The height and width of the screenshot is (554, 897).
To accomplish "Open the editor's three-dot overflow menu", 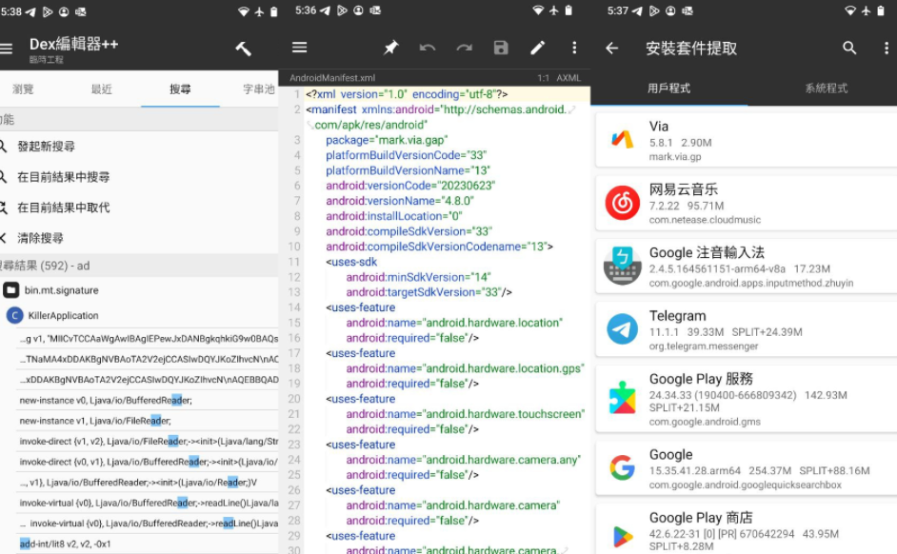I will pyautogui.click(x=574, y=48).
